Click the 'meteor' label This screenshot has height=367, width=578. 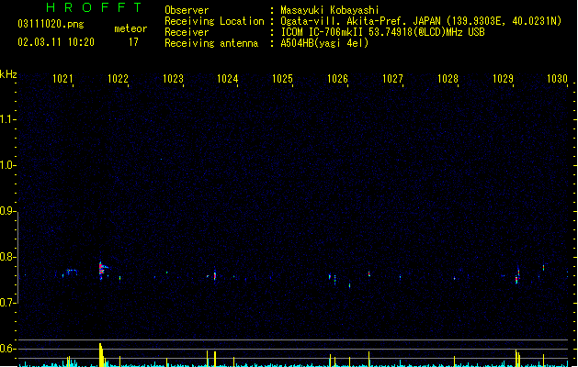tap(130, 28)
